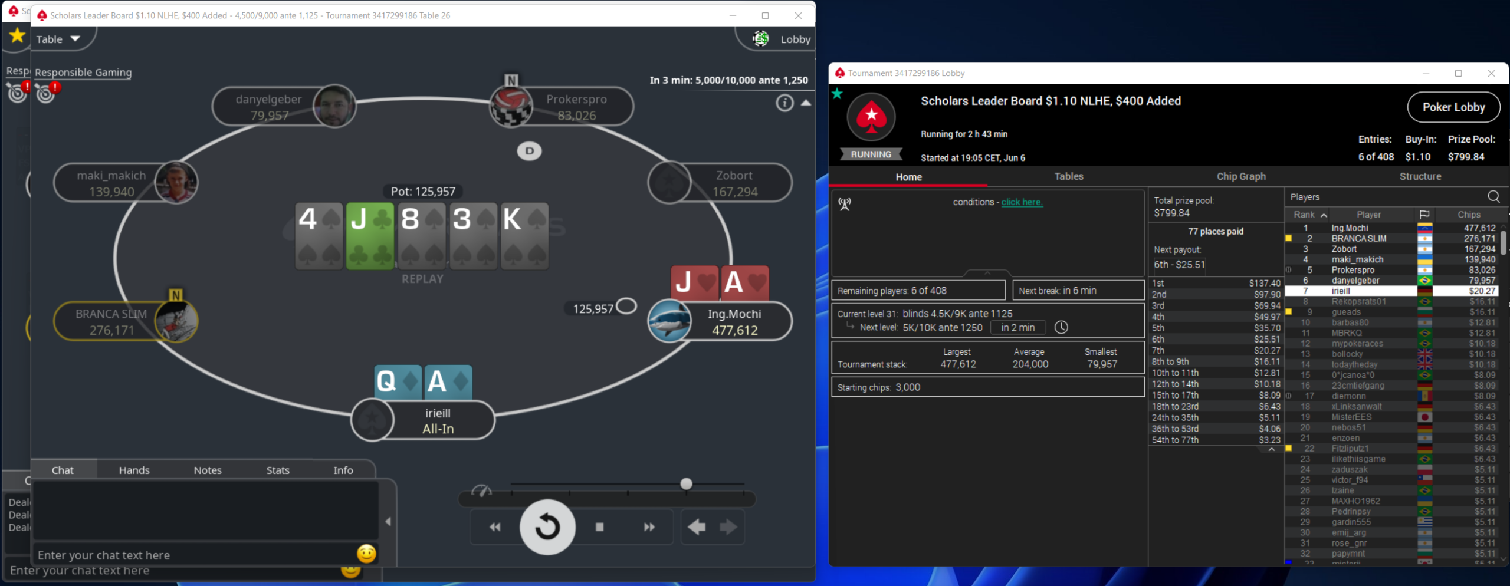Click the clock icon next to next level
This screenshot has height=586, width=1510.
tap(1061, 327)
